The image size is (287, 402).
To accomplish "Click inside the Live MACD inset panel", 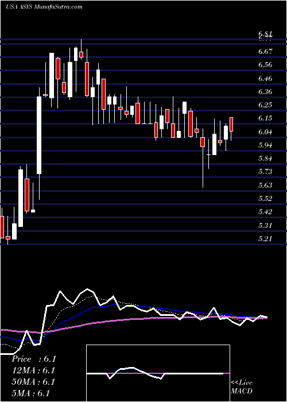I will click(x=158, y=373).
